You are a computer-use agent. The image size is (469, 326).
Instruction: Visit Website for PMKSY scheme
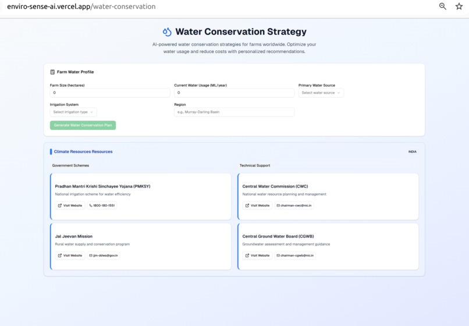tap(70, 205)
